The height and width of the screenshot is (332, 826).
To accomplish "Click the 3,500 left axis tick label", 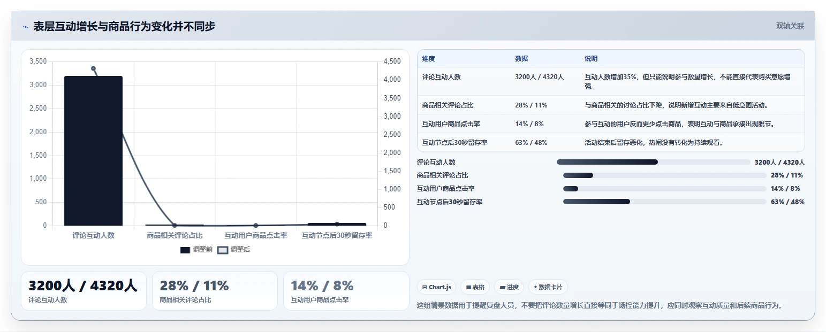I will tap(38, 61).
